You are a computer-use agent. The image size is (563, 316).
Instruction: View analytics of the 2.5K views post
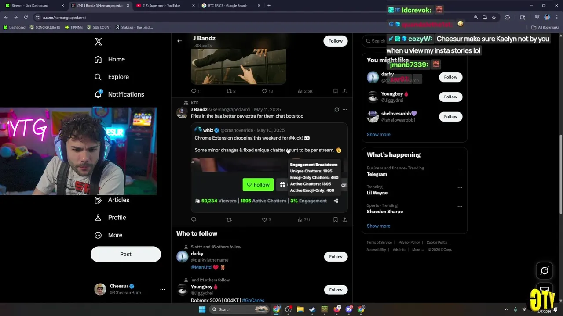tap(305, 91)
